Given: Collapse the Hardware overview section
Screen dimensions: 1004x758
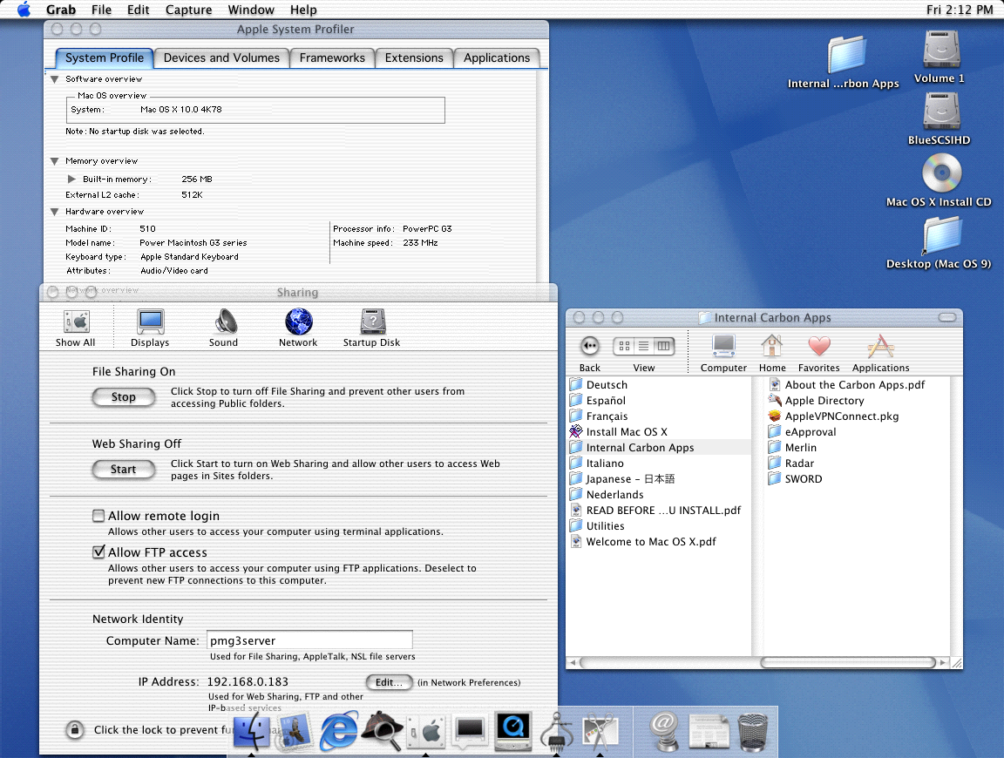Looking at the screenshot, I should click(x=54, y=211).
